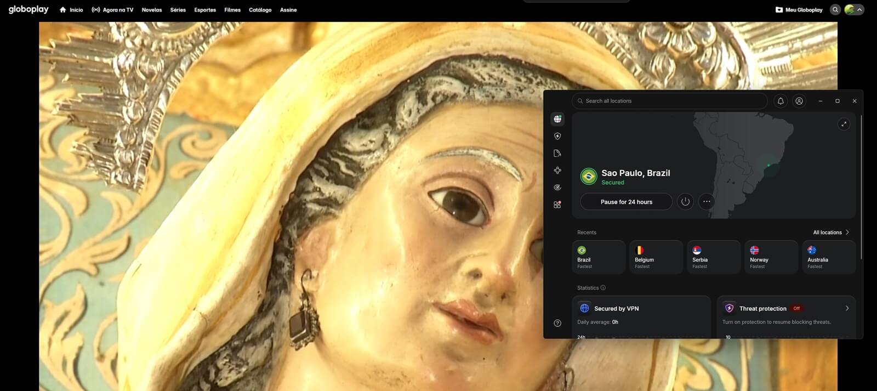Go to Início on Globoplay

click(x=71, y=10)
